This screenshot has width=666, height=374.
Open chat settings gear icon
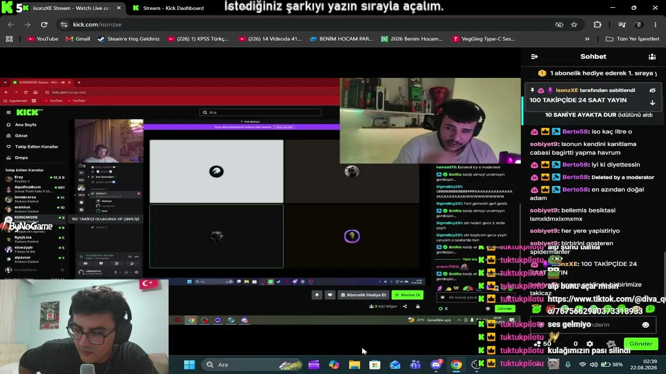pyautogui.click(x=590, y=344)
